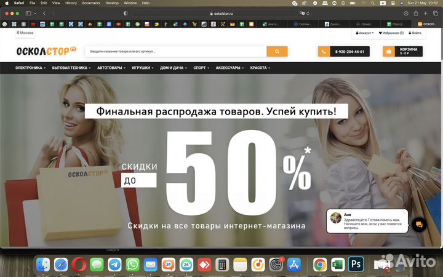443x277 pixels.
Task: Reload the oskolstor.ru page
Action: pos(308,14)
